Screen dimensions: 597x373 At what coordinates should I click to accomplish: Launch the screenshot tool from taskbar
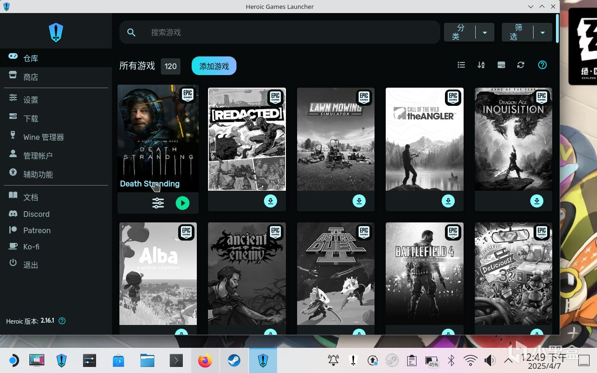[37, 360]
